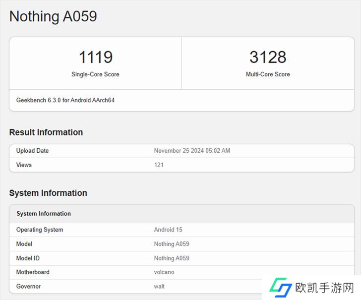Select the volcano motherboard value
Image resolution: width=361 pixels, height=300 pixels.
[164, 272]
